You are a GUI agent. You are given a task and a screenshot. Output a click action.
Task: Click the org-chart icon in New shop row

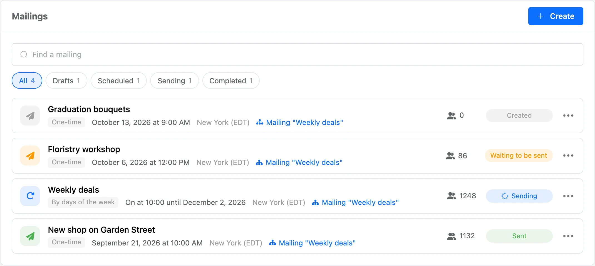coord(272,243)
